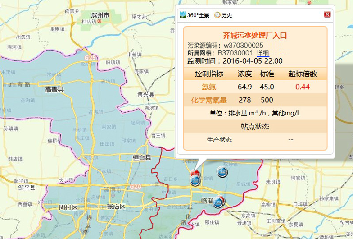Click the 生产状态 row label
This screenshot has width=353, height=239.
[x=219, y=140]
